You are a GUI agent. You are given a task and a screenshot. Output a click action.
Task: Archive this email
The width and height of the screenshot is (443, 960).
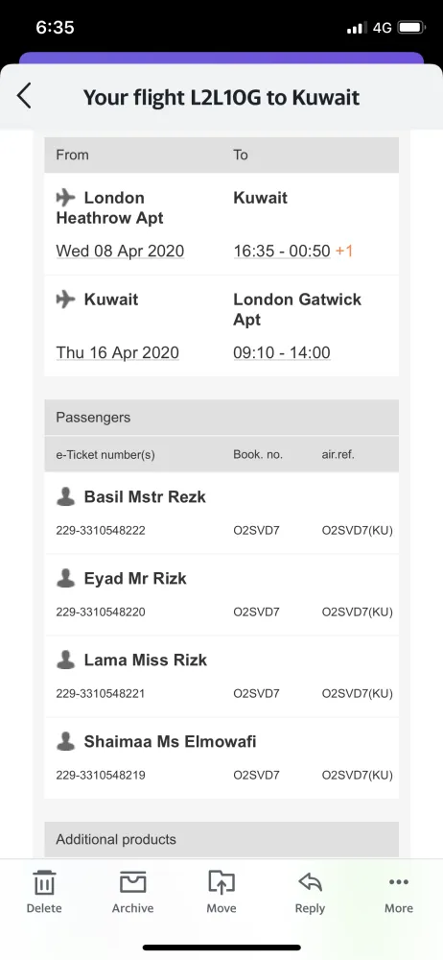132,892
